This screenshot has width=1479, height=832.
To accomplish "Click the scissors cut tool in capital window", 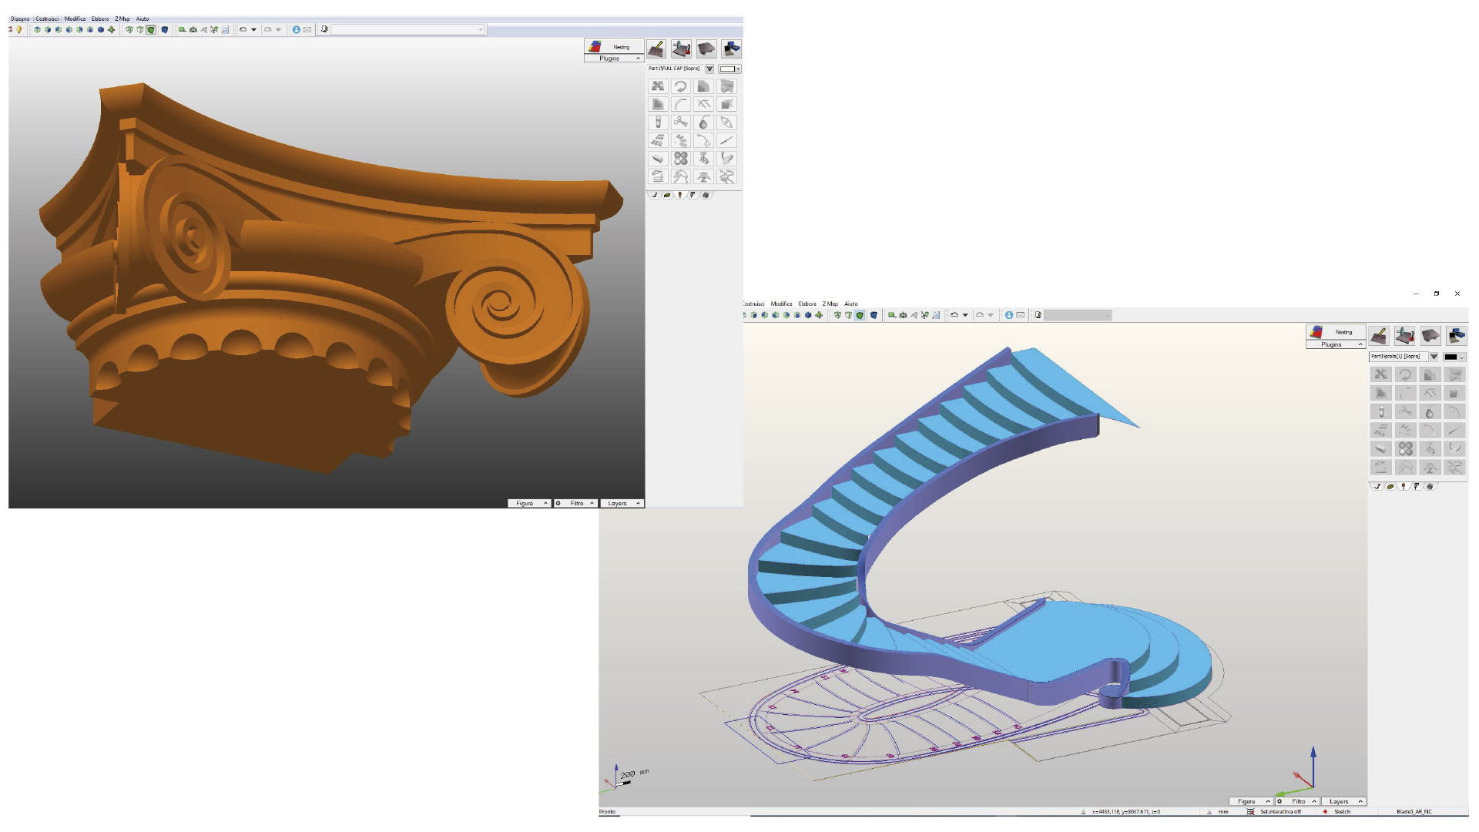I will pyautogui.click(x=681, y=122).
